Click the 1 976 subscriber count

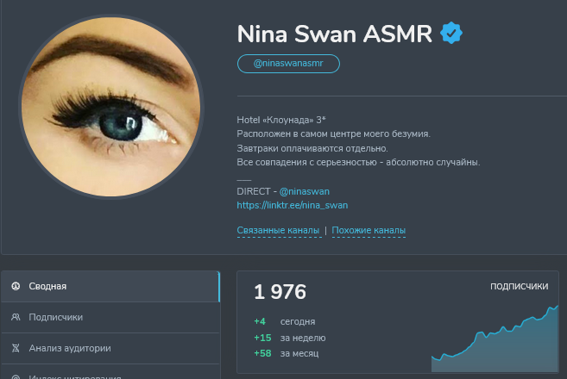(x=280, y=292)
